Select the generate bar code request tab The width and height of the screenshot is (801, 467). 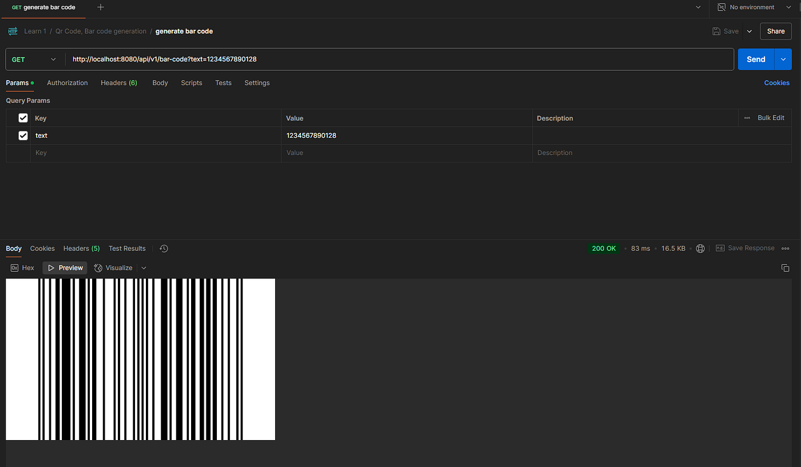click(x=43, y=7)
